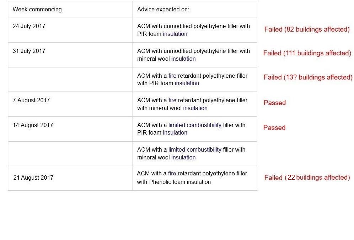
Task: Open the 'insulation' link in the 14 August row
Action: (175, 133)
